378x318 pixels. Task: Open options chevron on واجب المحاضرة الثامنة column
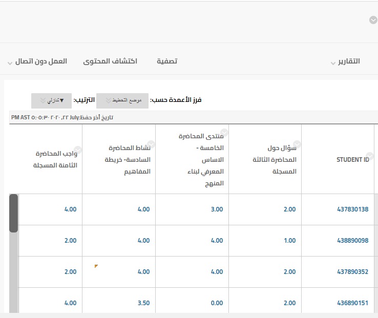pyautogui.click(x=79, y=150)
